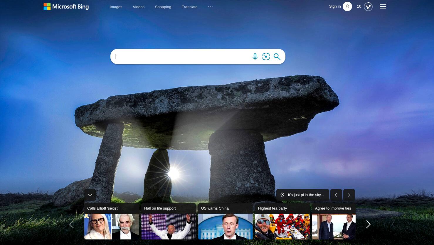Open the hamburger settings menu
The image size is (434, 245).
pos(383,6)
